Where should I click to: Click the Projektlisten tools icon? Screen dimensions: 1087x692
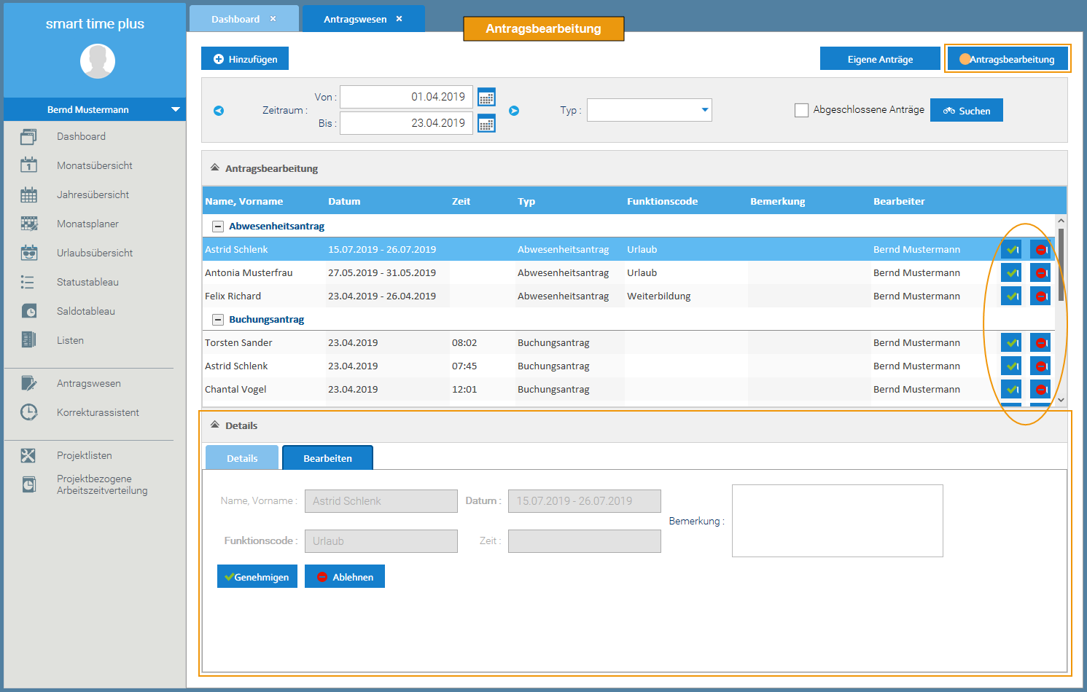(x=28, y=455)
